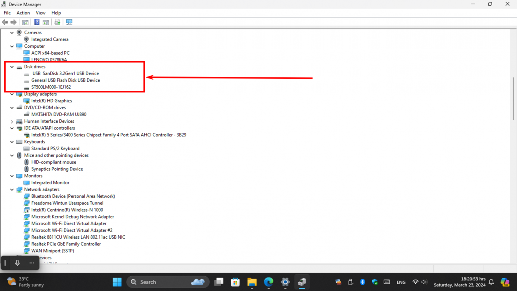Select WAN Miniport (SSTP) entry
Screen dimensions: 517x291
pyautogui.click(x=53, y=251)
